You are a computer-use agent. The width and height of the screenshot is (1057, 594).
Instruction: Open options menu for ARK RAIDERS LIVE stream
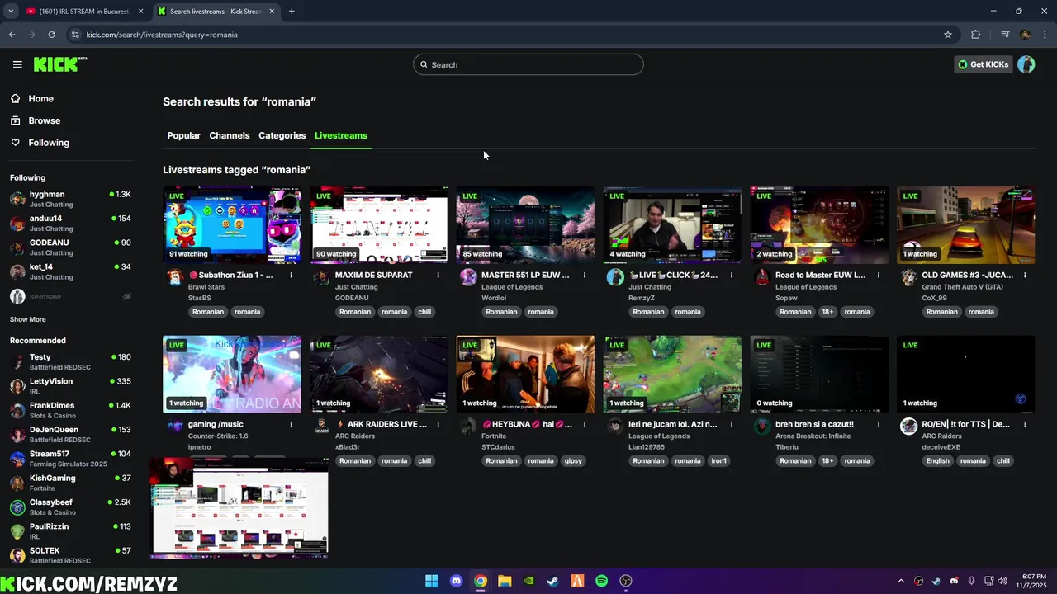click(438, 424)
